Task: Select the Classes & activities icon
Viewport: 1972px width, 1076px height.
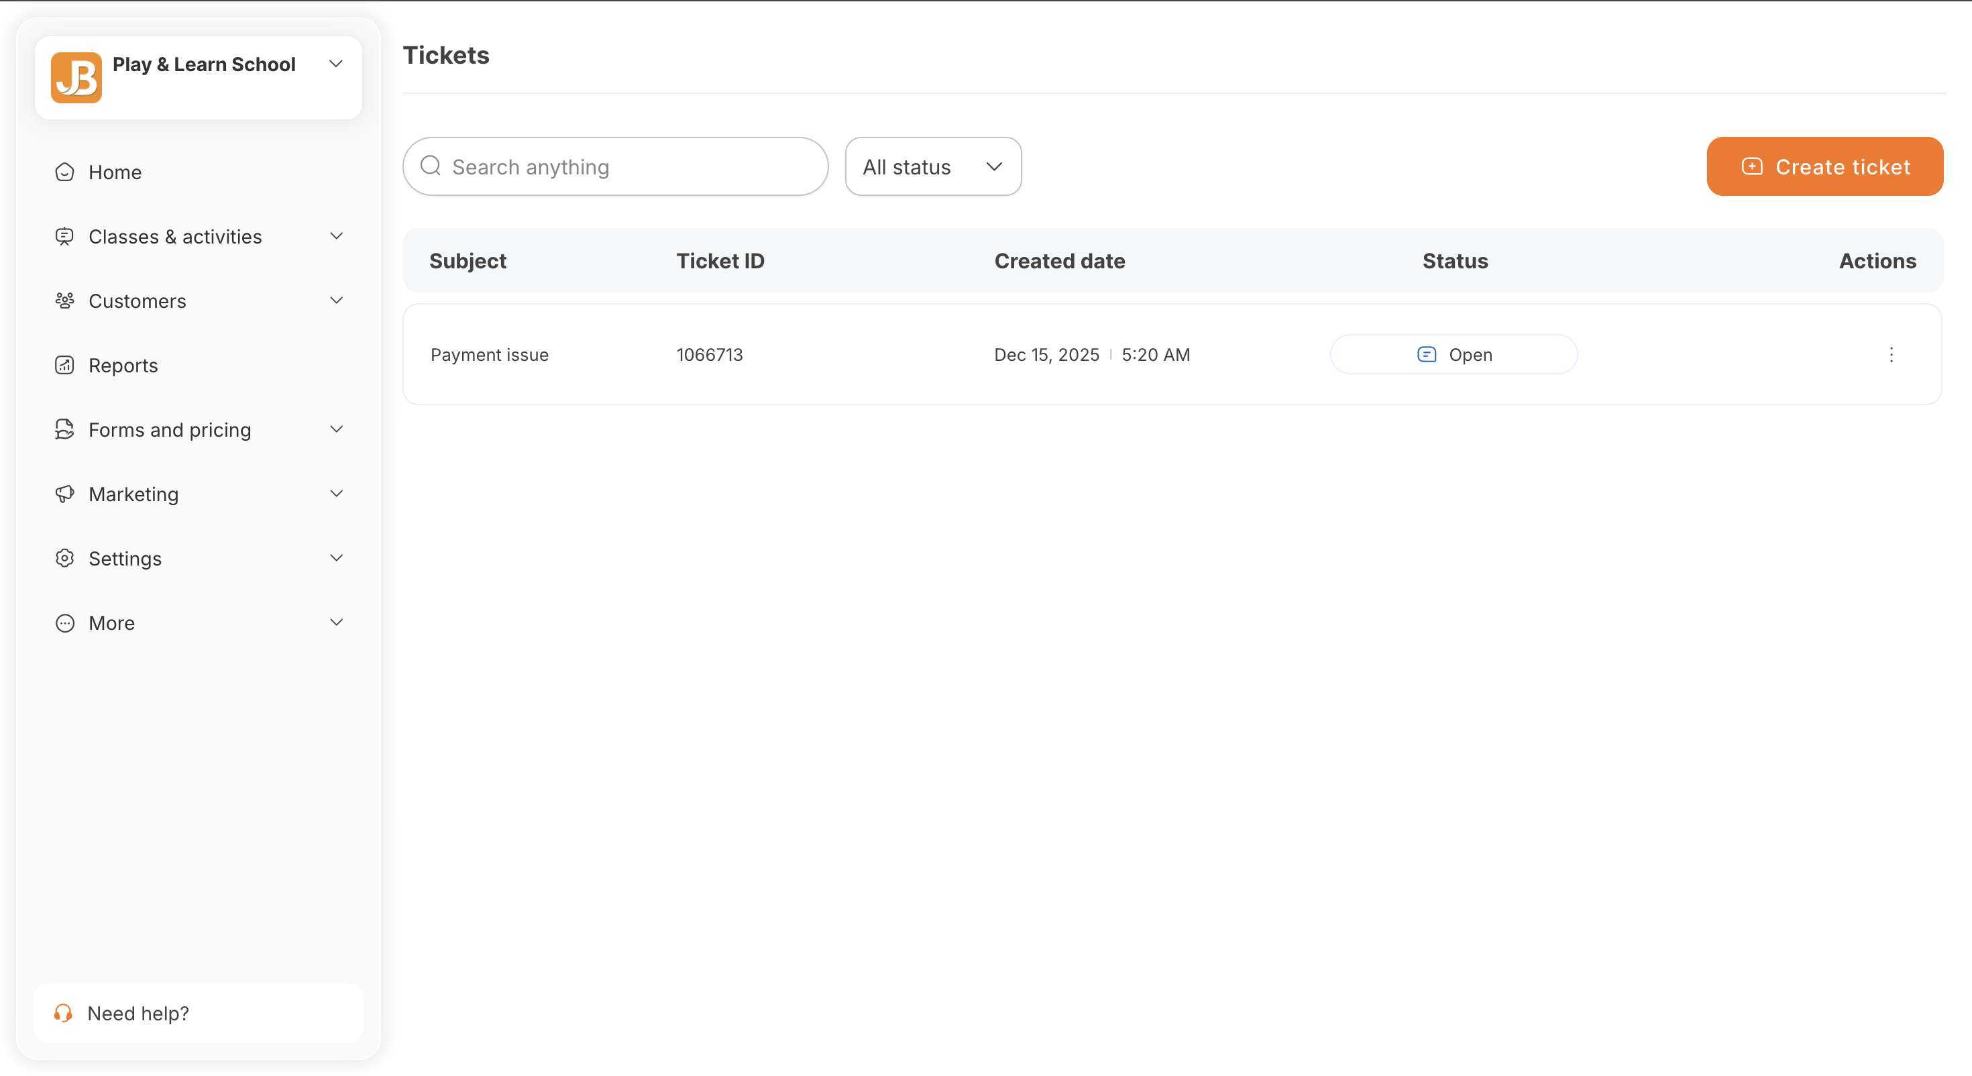Action: click(x=64, y=236)
